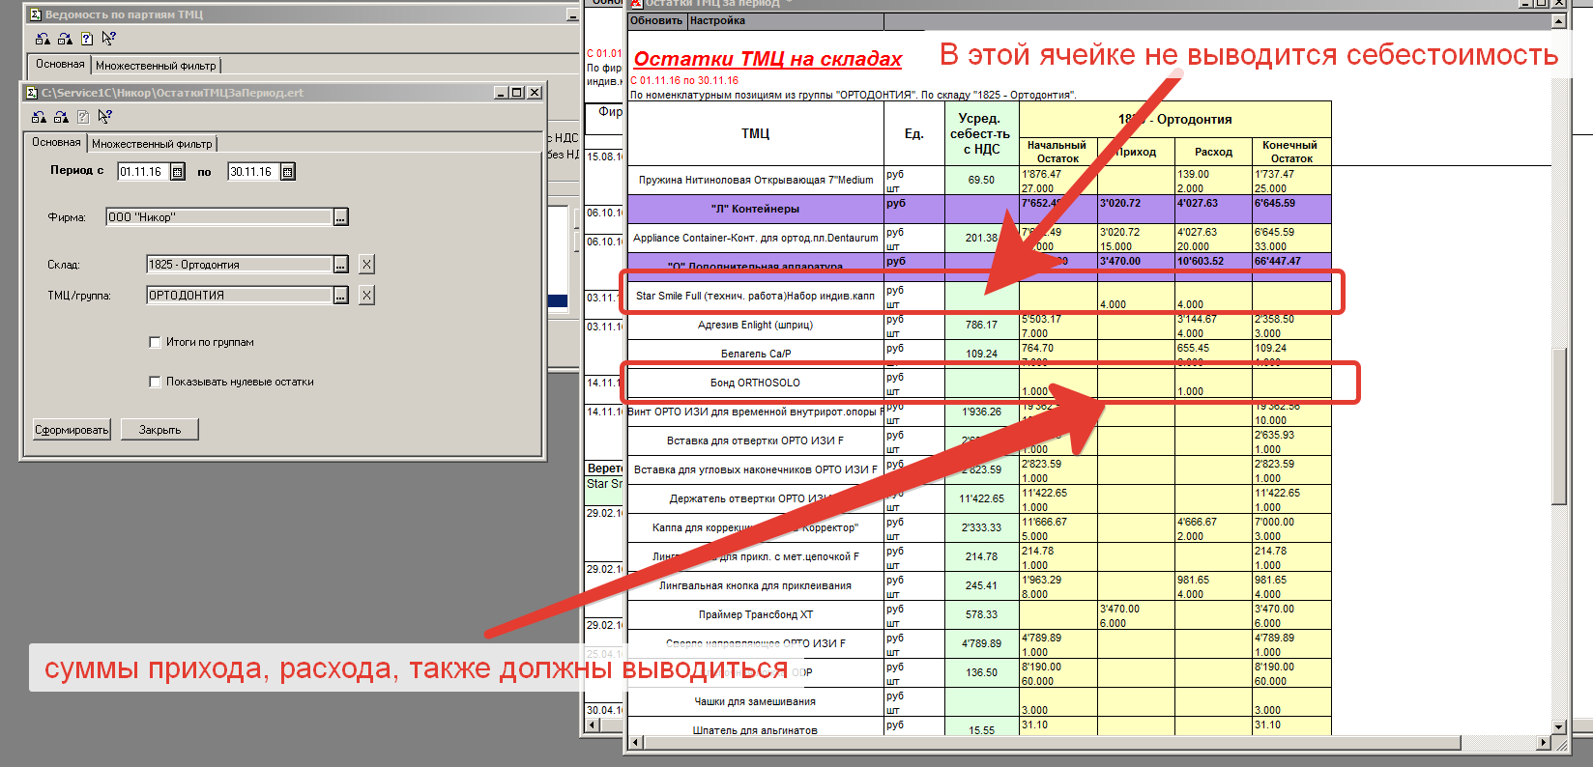Switch to the Множественный фильтр tab in the ОстаткиТМЦЗаПериод dialog
The width and height of the screenshot is (1593, 767).
[x=152, y=144]
